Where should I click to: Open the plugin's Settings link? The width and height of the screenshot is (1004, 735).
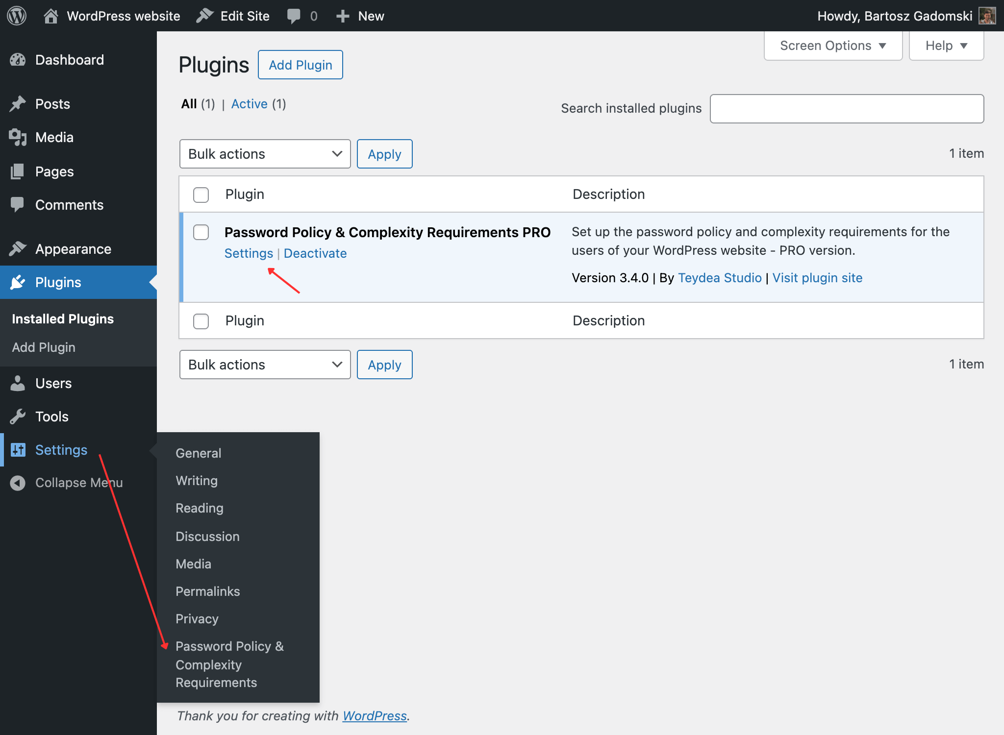pos(249,253)
